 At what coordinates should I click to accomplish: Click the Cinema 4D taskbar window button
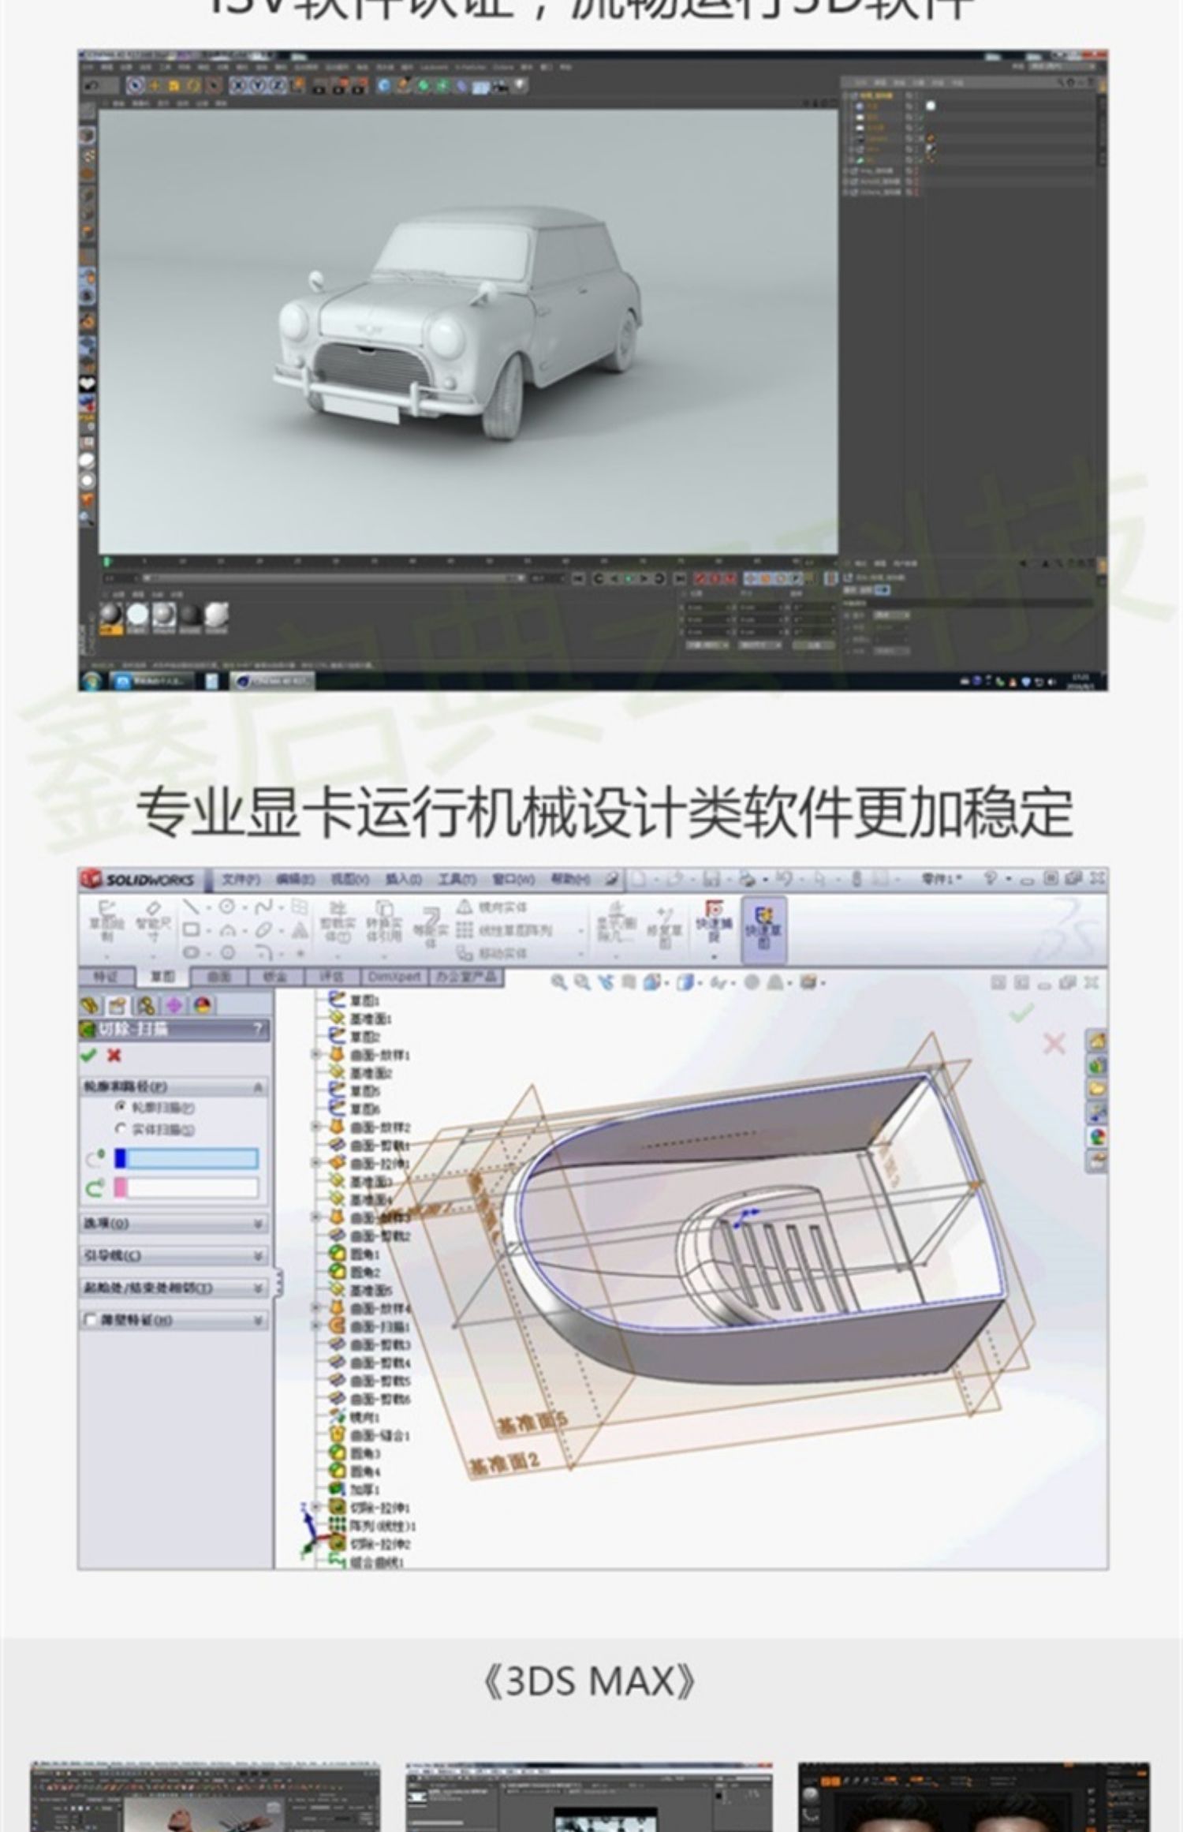point(272,681)
